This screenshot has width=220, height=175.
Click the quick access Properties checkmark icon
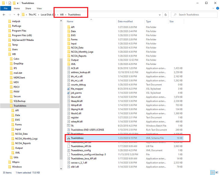(10, 3)
